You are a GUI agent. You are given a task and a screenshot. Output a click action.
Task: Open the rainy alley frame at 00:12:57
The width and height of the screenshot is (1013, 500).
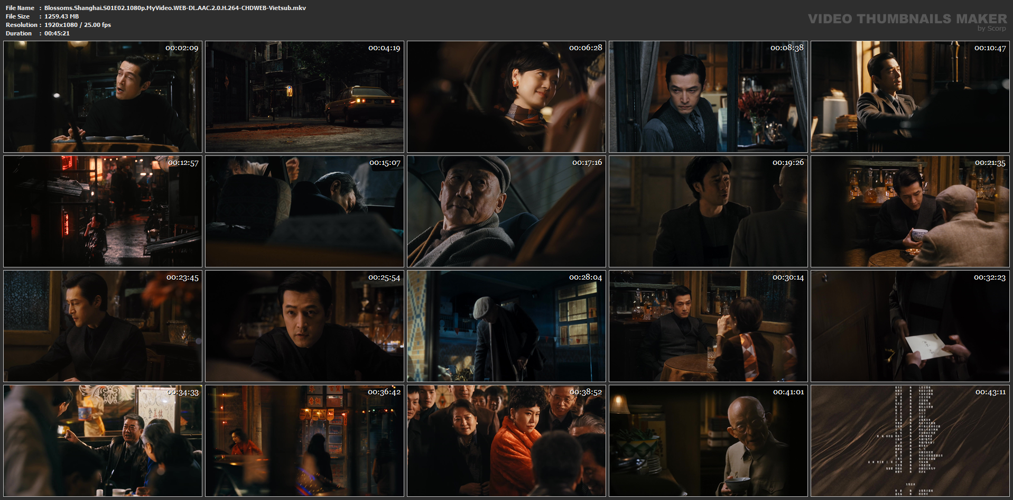103,211
